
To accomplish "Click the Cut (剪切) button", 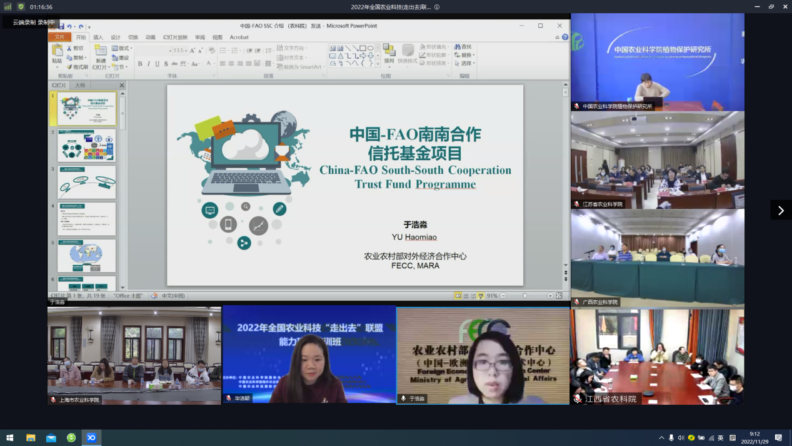I will click(x=75, y=48).
